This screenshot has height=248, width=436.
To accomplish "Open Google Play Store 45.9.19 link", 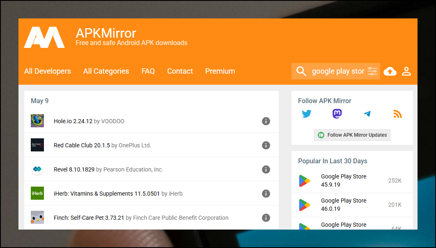I will click(344, 180).
